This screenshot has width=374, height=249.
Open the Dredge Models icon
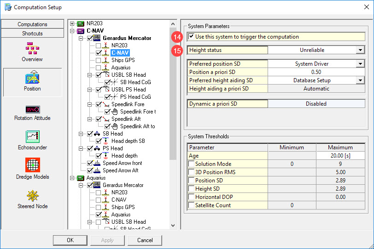click(x=32, y=166)
